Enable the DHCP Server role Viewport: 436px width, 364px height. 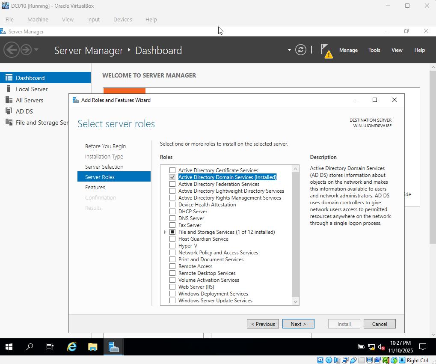click(x=172, y=211)
